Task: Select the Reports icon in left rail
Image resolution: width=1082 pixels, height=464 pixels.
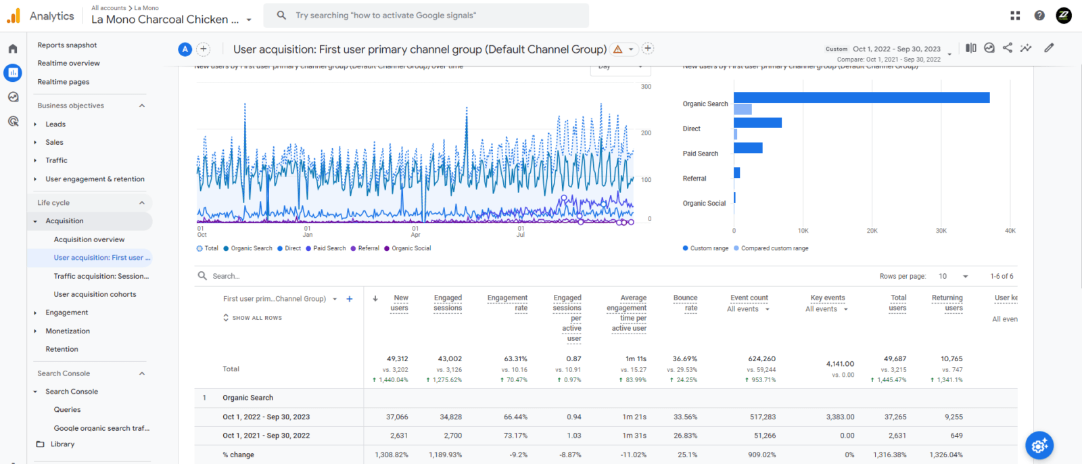Action: pos(13,72)
